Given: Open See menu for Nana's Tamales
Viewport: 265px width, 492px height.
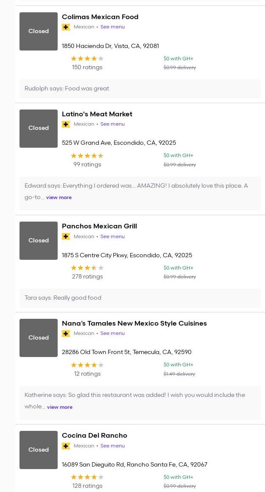Looking at the screenshot, I should point(112,333).
